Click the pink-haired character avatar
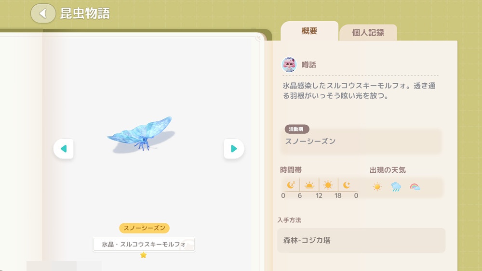 (x=289, y=65)
